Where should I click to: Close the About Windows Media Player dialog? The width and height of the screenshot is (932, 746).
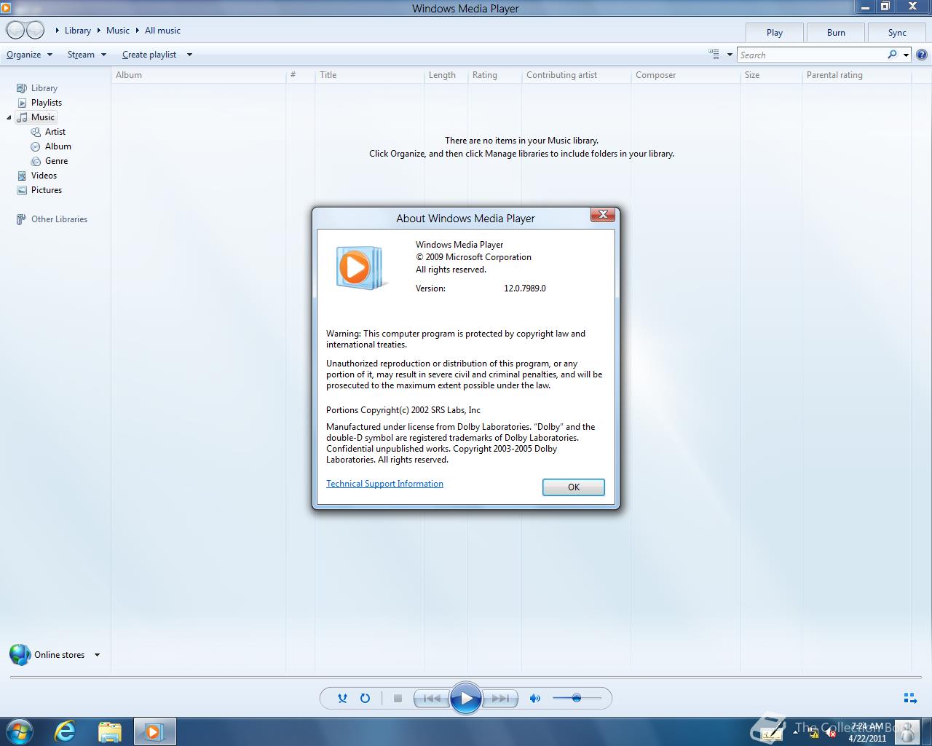click(603, 214)
